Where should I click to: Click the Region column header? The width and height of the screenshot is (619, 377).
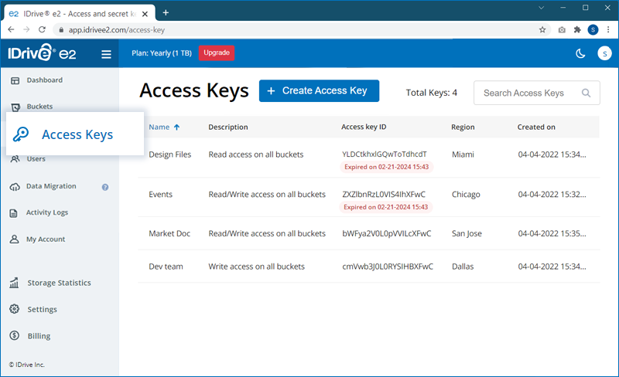tap(463, 127)
